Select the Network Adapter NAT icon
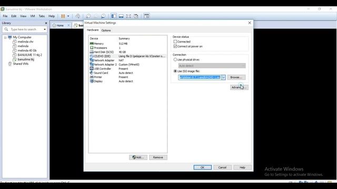Screen dimensions: 337x189 92,60
